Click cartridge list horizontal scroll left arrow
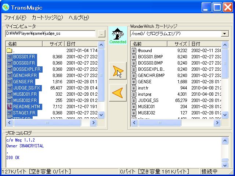 134,123
